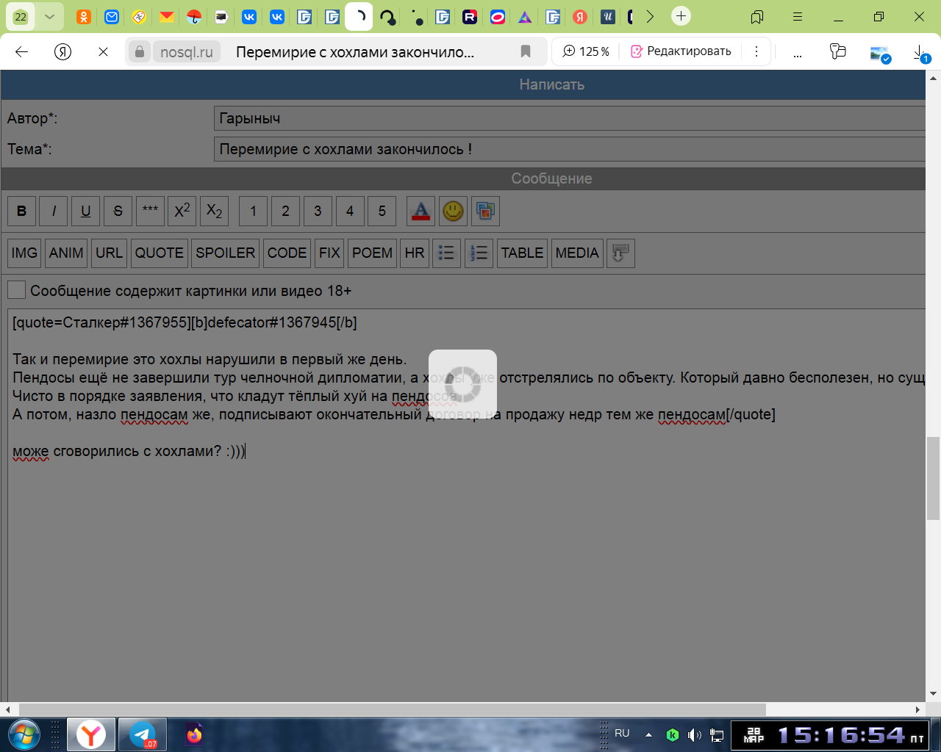941x752 pixels.
Task: Toggle bold formatting with the B button
Action: (21, 211)
